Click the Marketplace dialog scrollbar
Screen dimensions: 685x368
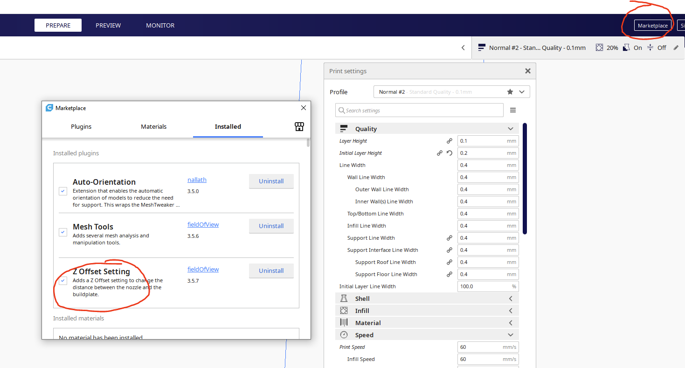(x=308, y=142)
